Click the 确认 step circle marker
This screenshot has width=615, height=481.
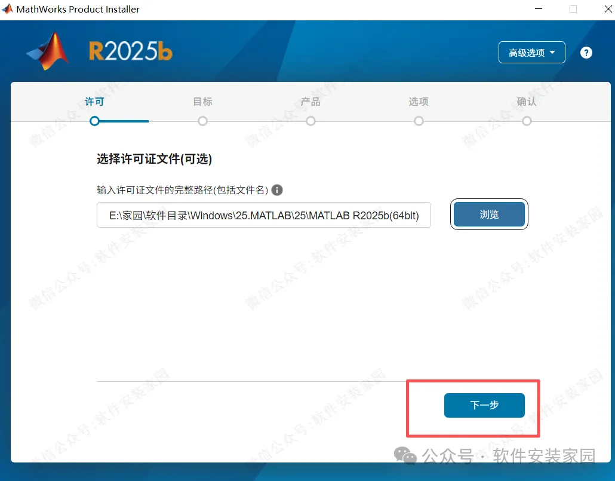click(527, 121)
